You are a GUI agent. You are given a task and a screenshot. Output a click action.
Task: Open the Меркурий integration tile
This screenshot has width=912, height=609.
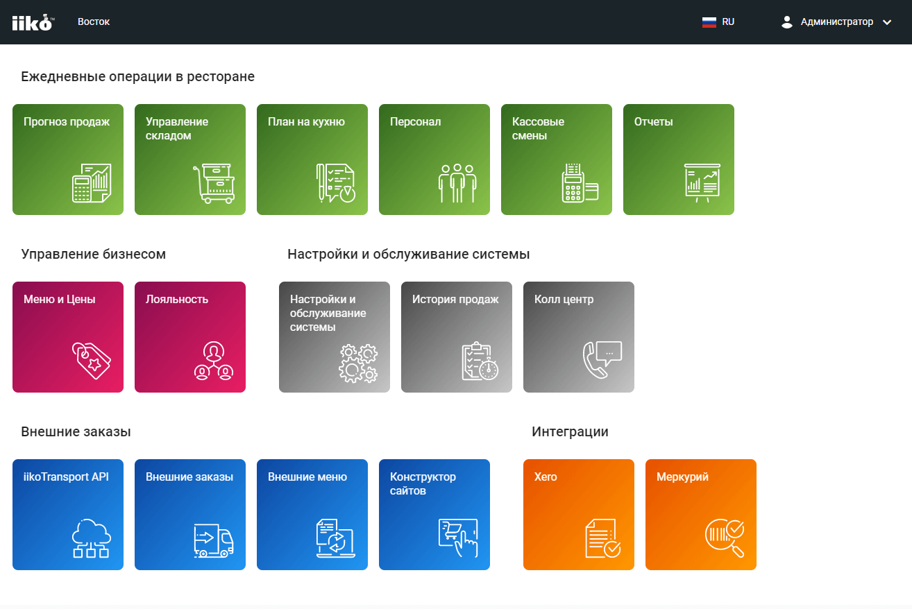pos(701,515)
